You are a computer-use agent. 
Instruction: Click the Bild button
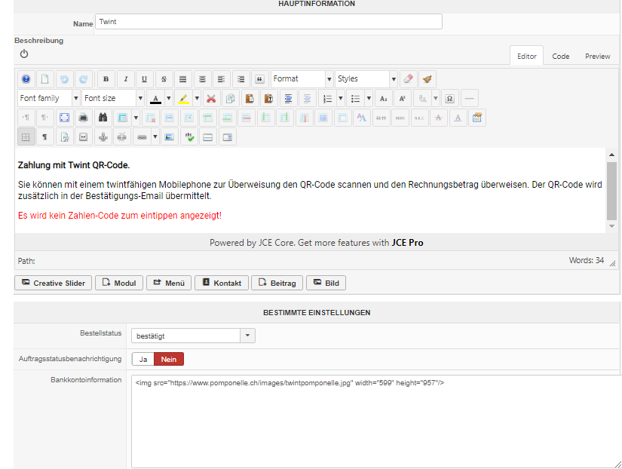(326, 283)
